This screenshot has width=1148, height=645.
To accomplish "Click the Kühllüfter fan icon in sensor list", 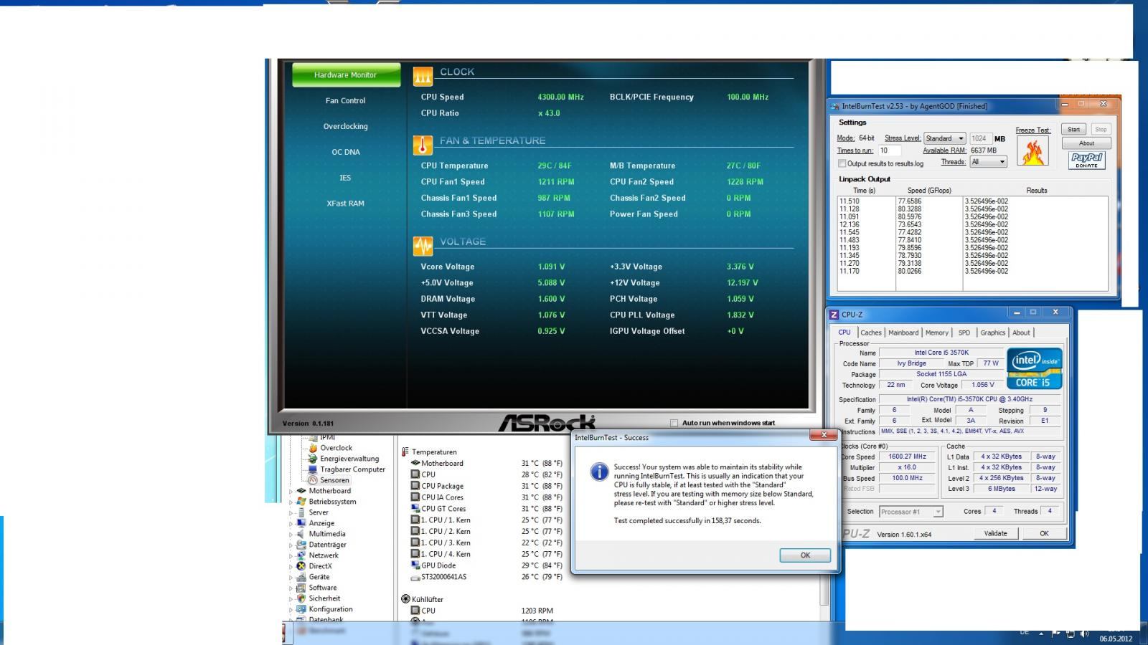I will point(405,599).
